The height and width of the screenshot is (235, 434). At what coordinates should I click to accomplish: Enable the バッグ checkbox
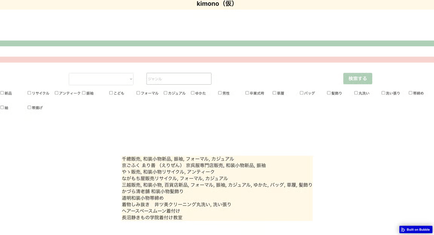click(x=301, y=93)
